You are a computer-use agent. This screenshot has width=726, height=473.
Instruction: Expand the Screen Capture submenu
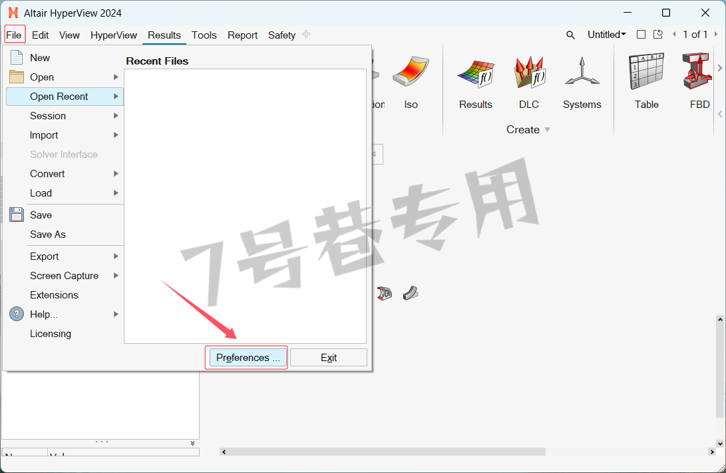tap(65, 276)
